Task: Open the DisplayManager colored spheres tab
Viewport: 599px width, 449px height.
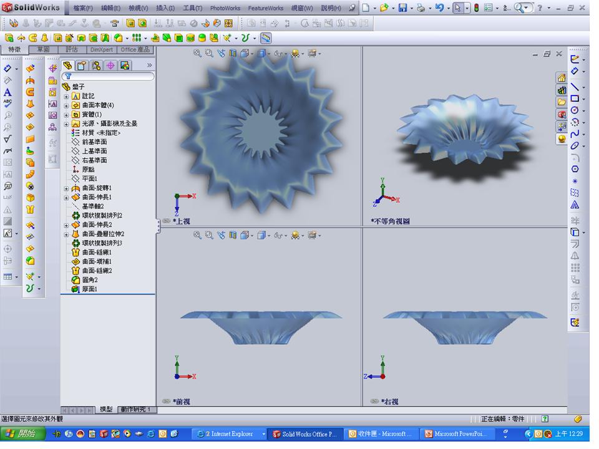Action: [125, 65]
